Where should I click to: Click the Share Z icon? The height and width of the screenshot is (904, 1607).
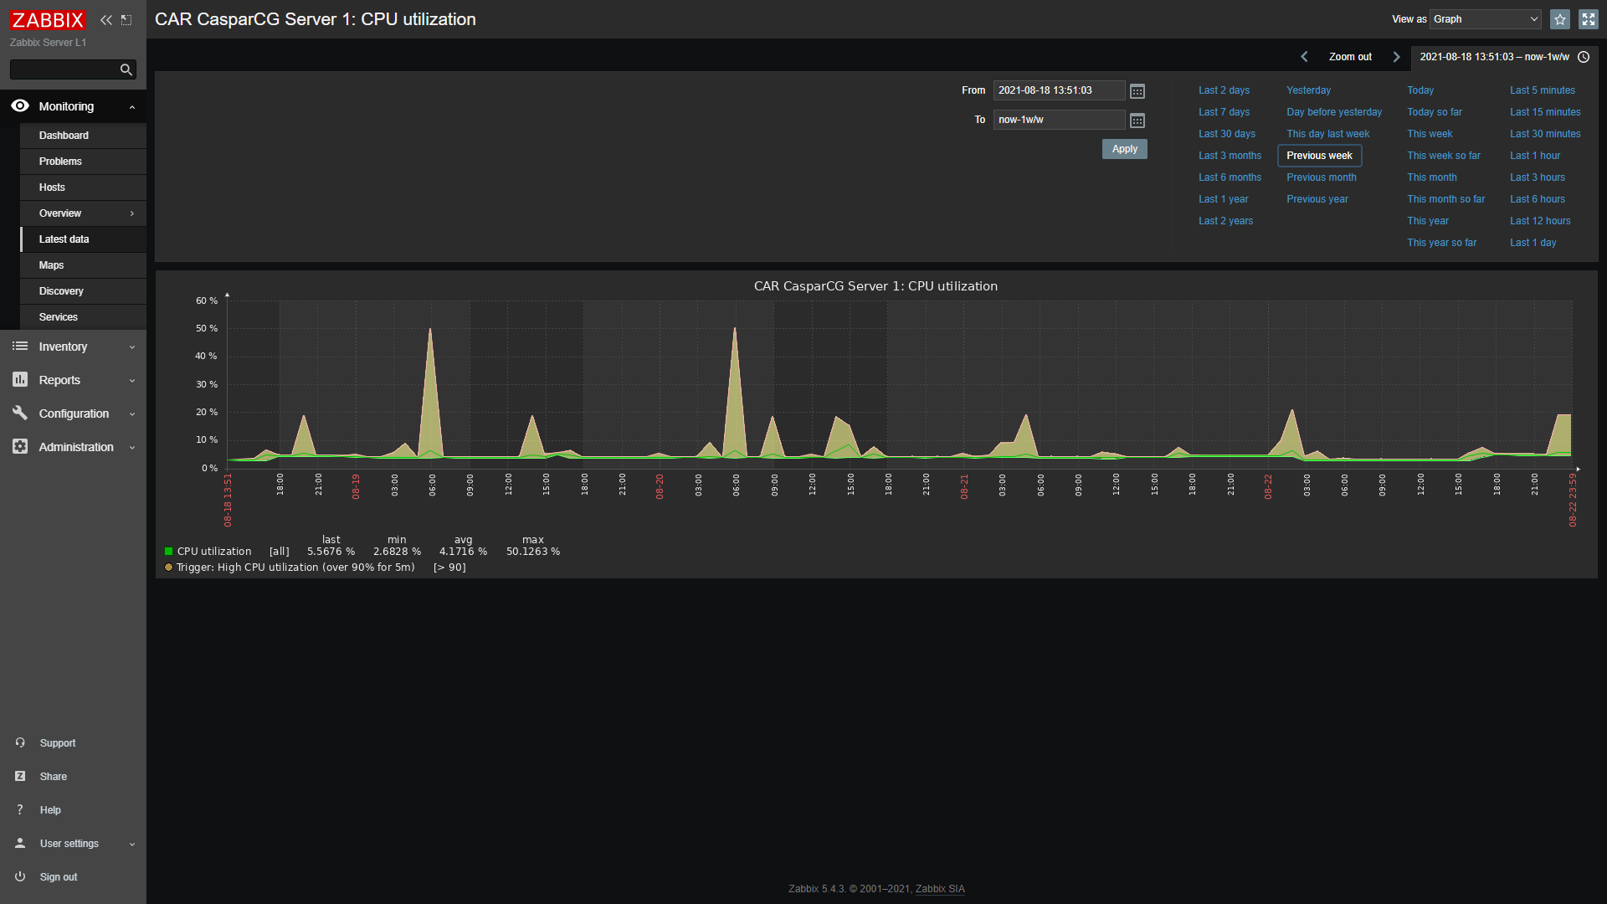tap(20, 777)
